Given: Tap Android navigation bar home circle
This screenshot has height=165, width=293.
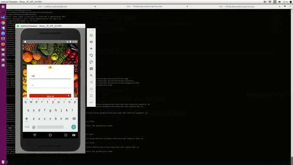Looking at the screenshot, I should coord(50,135).
